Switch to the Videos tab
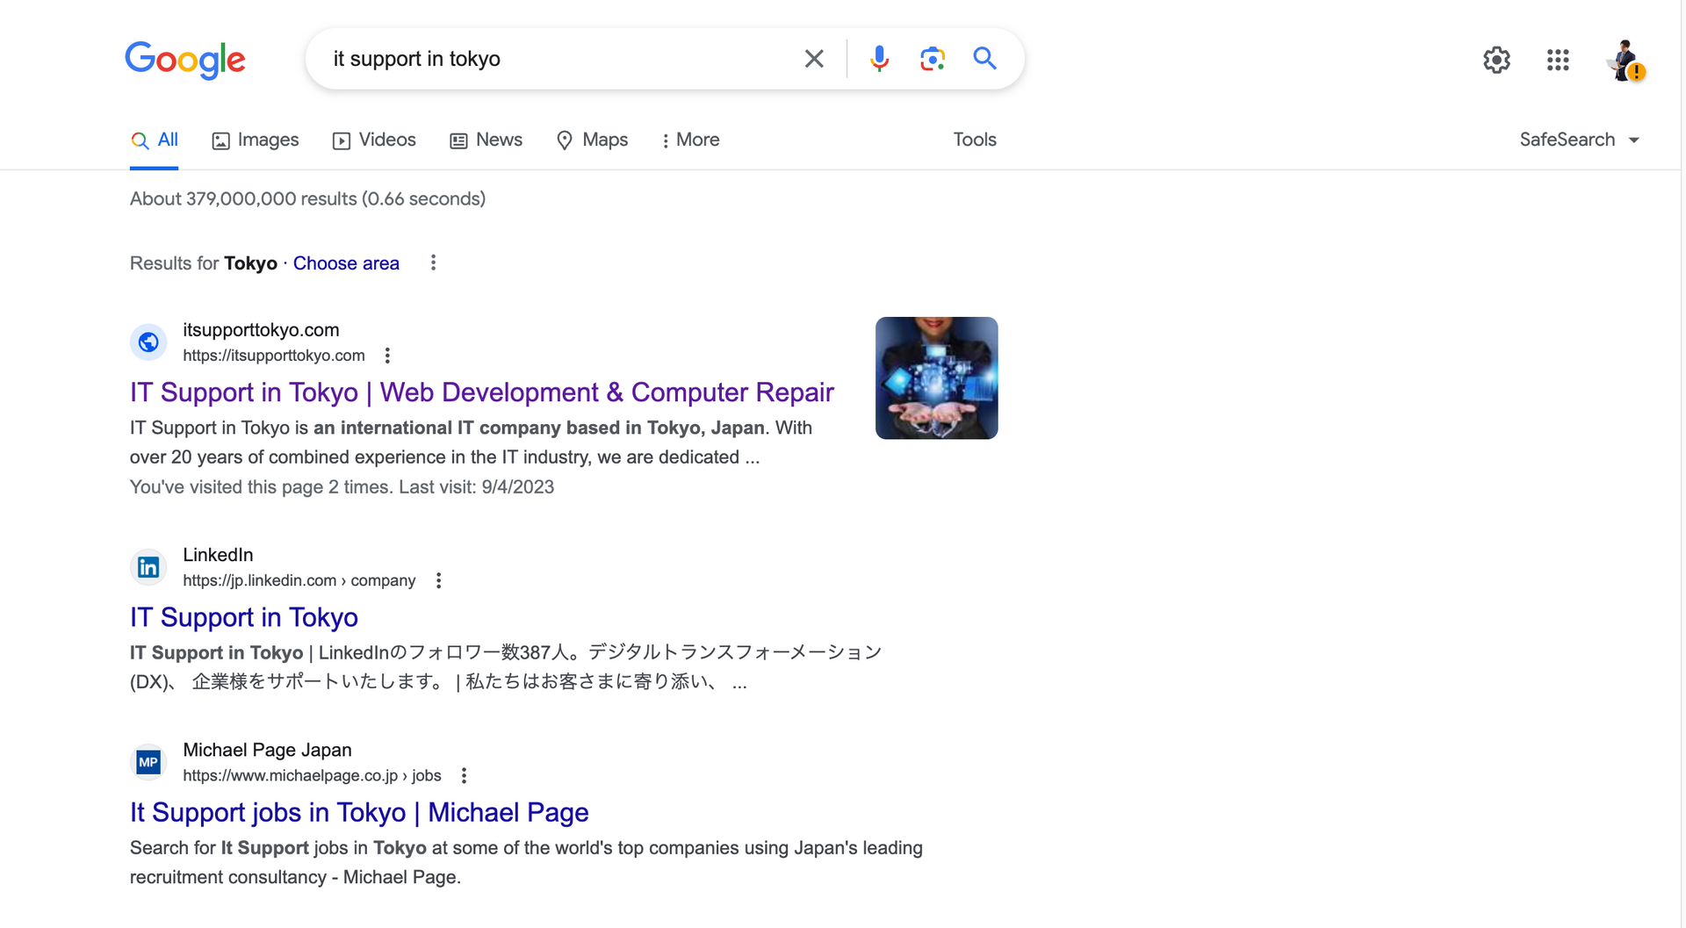 374,140
